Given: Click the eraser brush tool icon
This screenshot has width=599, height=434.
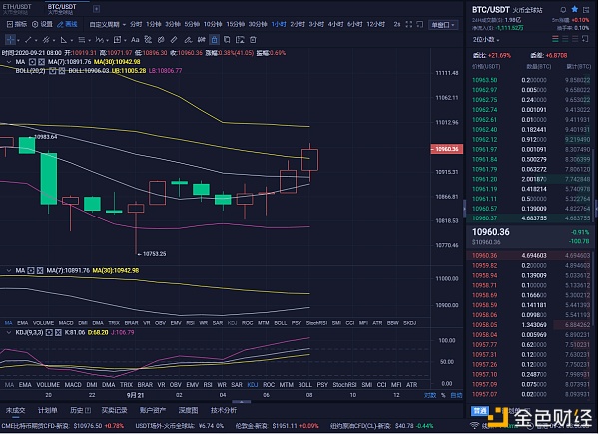Looking at the screenshot, I should point(188,39).
